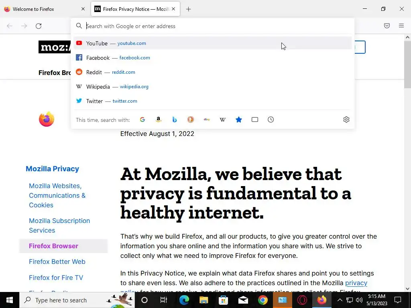Open the taskbar clock and date

point(376,300)
